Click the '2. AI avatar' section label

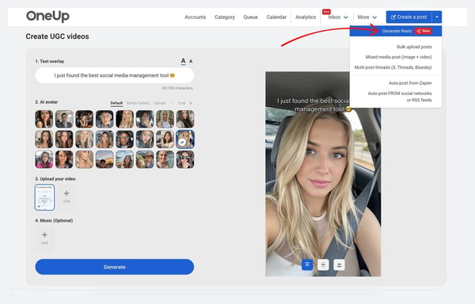pos(47,102)
